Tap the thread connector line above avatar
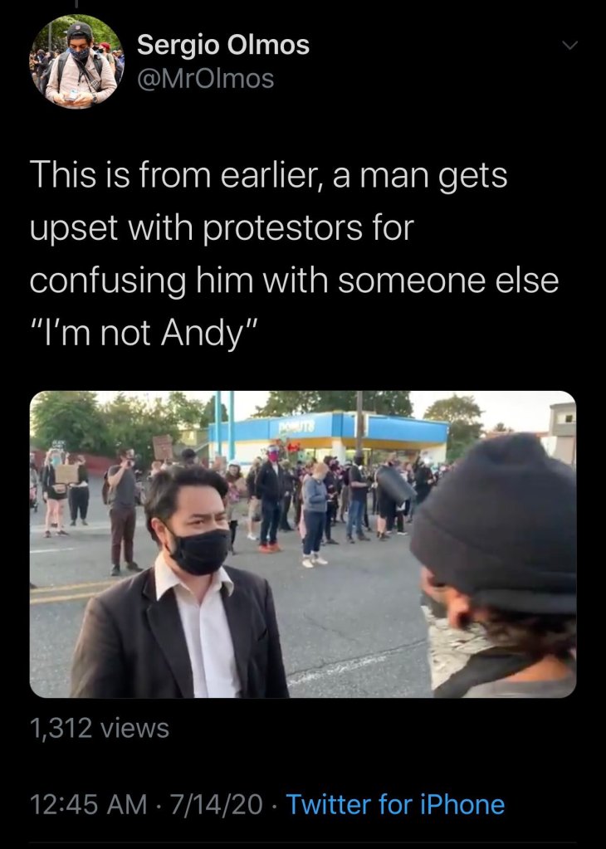This screenshot has width=606, height=849. click(x=76, y=4)
